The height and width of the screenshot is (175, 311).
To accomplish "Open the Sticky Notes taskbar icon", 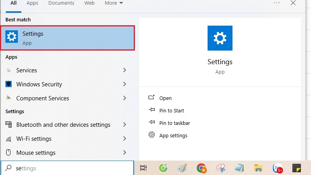I will tap(297, 168).
